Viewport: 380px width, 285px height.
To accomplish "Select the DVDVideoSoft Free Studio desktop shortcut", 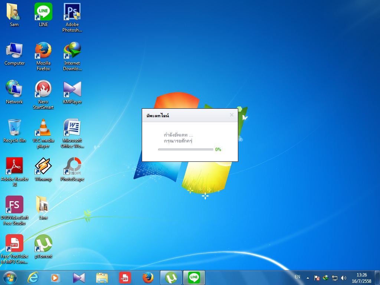I will 14,210.
